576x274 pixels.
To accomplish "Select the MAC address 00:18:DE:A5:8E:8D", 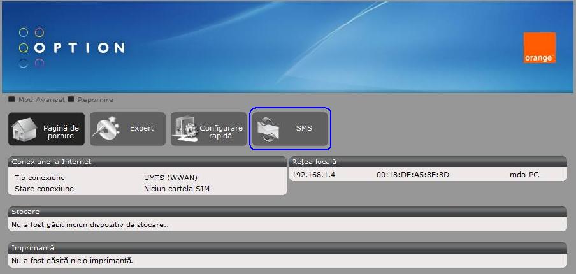I will click(x=413, y=175).
